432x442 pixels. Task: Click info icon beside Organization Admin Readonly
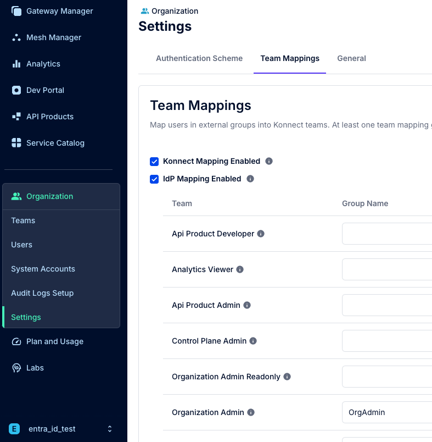(287, 377)
